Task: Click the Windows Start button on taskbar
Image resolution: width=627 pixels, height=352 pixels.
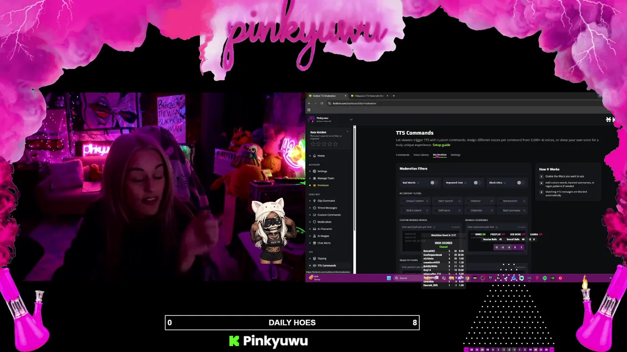Action: coord(389,278)
